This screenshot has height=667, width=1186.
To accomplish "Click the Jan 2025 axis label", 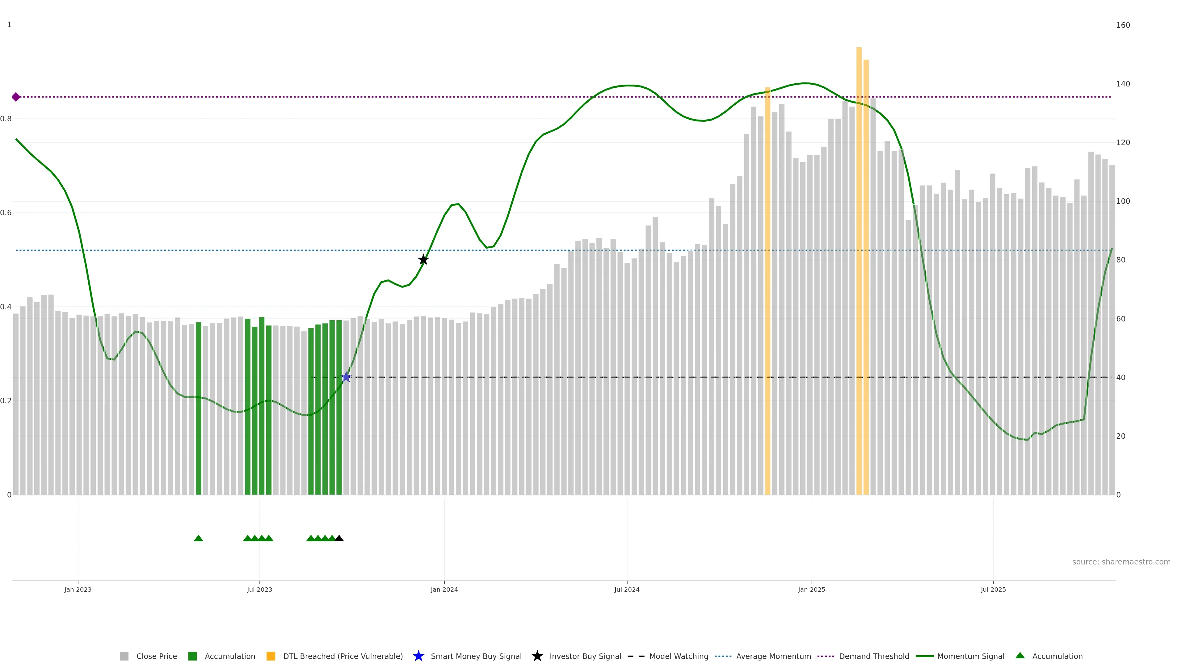I will [812, 590].
